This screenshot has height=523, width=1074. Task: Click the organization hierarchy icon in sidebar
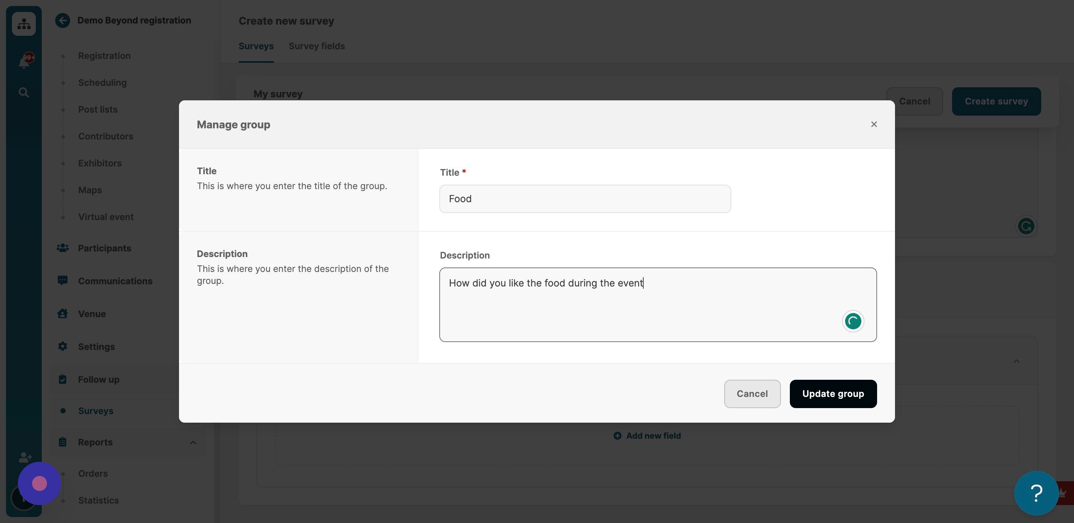pos(24,24)
